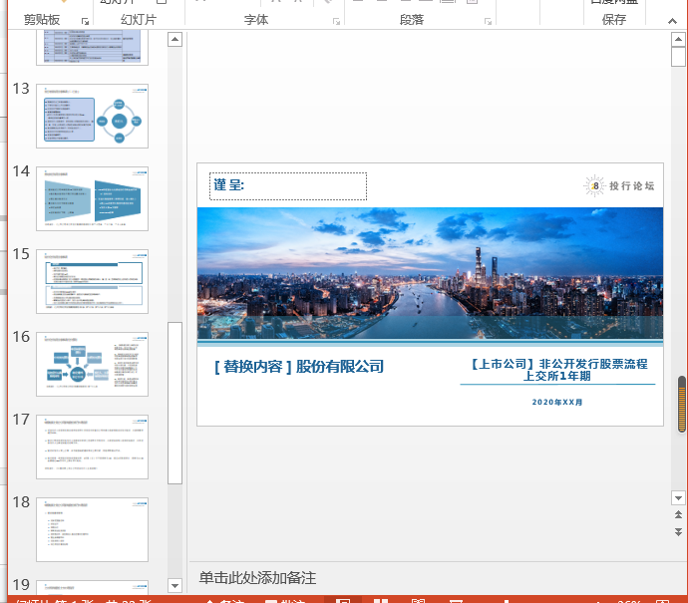This screenshot has width=688, height=603.
Task: Go to next slide button
Action: 678,532
